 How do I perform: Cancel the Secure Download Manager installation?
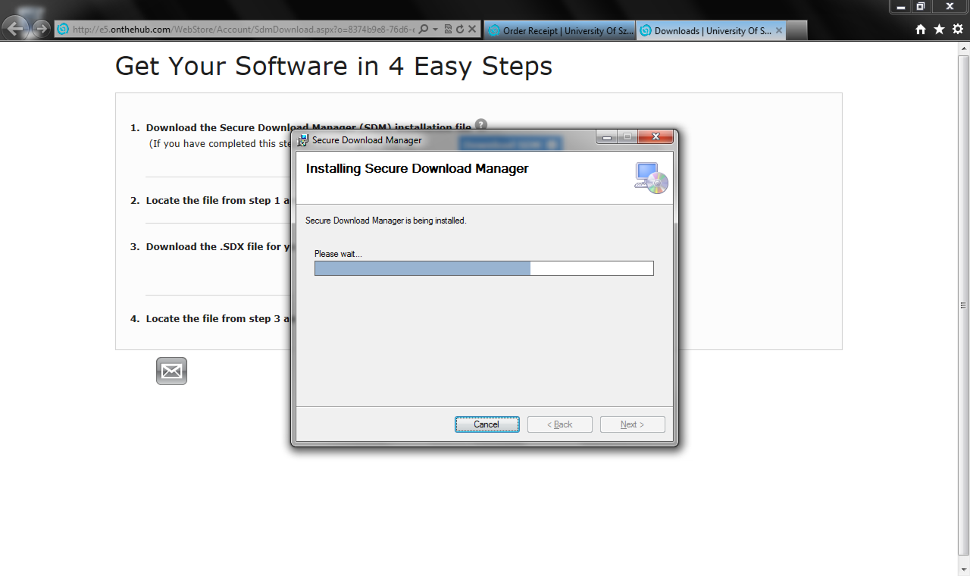coord(487,424)
